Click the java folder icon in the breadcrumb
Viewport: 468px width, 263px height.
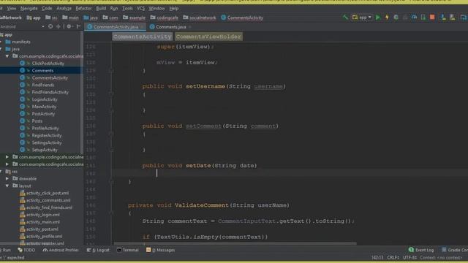pyautogui.click(x=86, y=18)
